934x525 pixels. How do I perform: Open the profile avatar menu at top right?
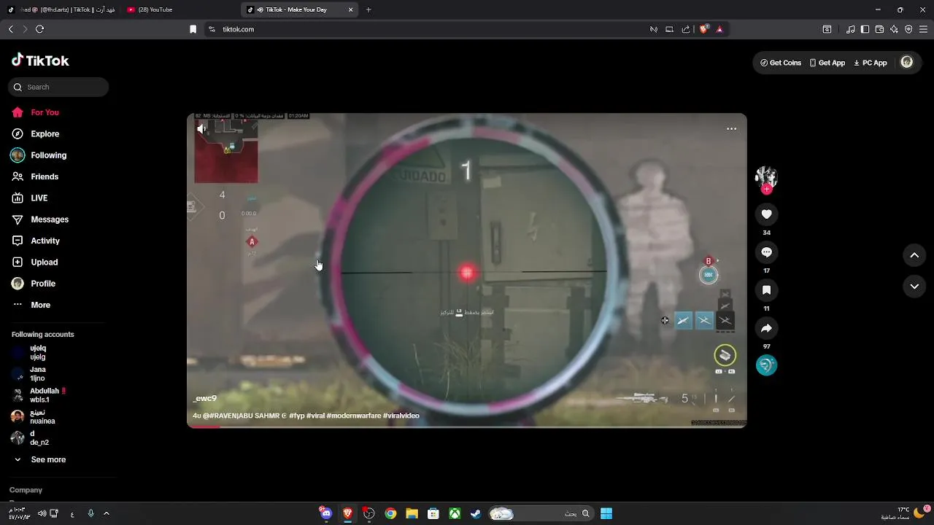[907, 63]
